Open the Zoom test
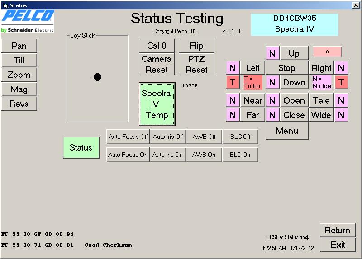This screenshot has height=259, width=362. pyautogui.click(x=19, y=75)
